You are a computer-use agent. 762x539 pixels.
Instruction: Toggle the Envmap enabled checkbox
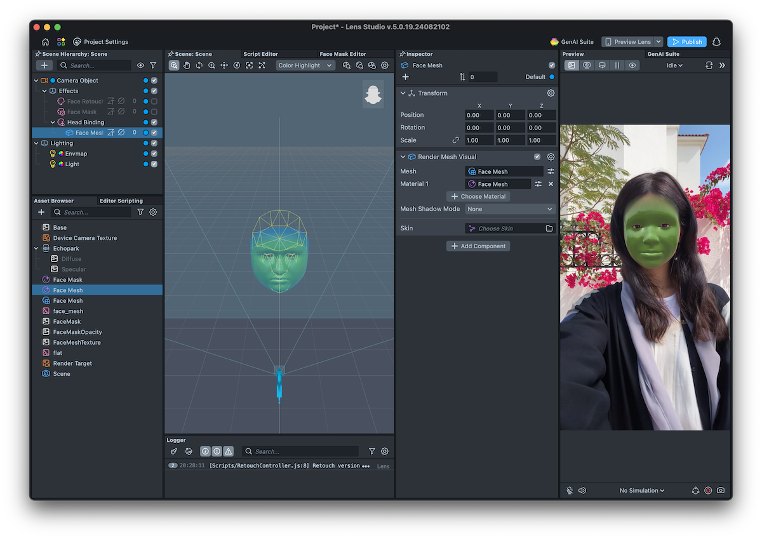(154, 154)
